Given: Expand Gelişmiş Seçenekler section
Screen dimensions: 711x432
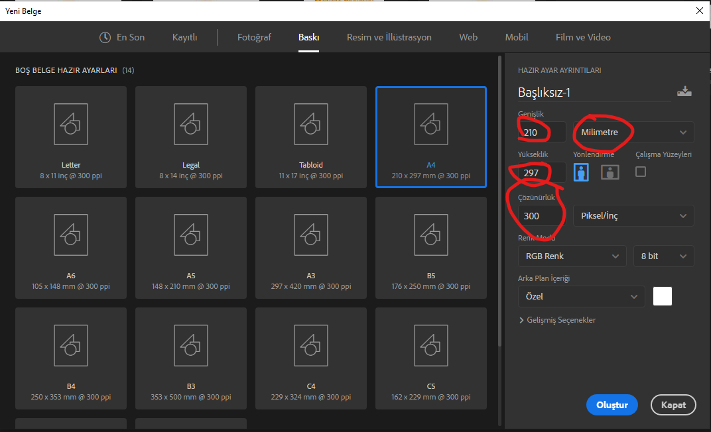Looking at the screenshot, I should click(x=557, y=320).
